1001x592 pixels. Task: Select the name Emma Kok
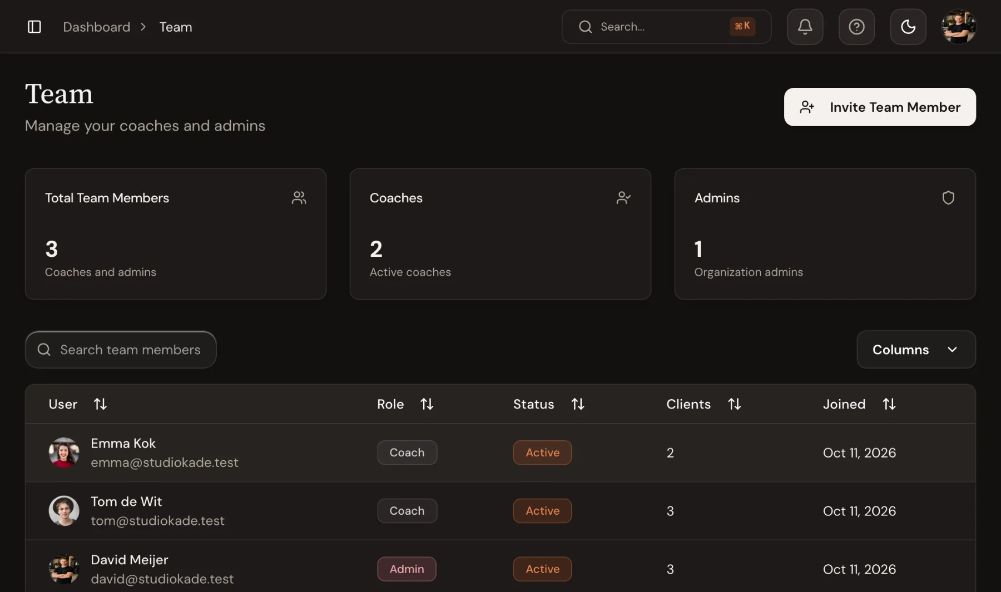point(123,443)
